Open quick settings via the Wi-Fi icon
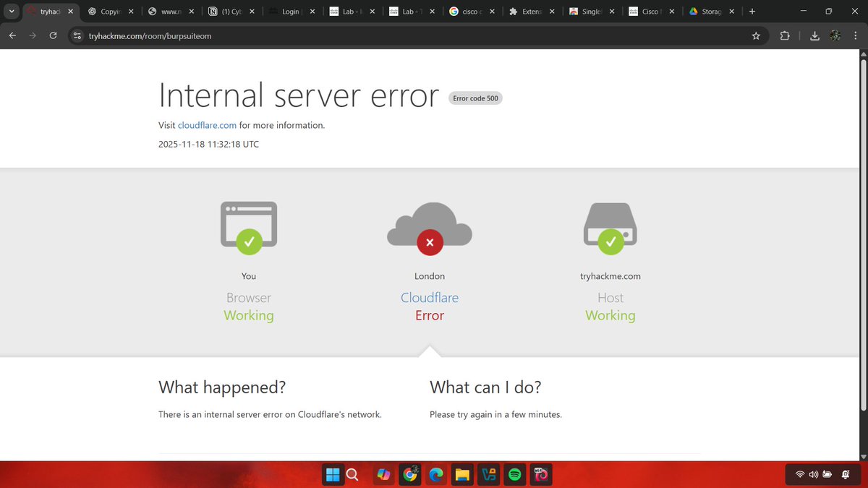This screenshot has width=868, height=488. pyautogui.click(x=800, y=475)
